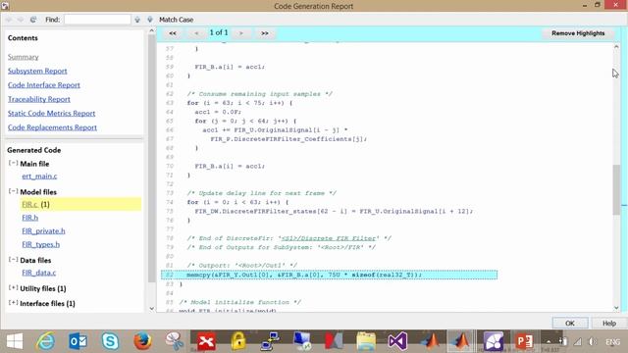Expand the Interface files (1) section
Viewport: 628px width, 353px height.
pyautogui.click(x=13, y=303)
